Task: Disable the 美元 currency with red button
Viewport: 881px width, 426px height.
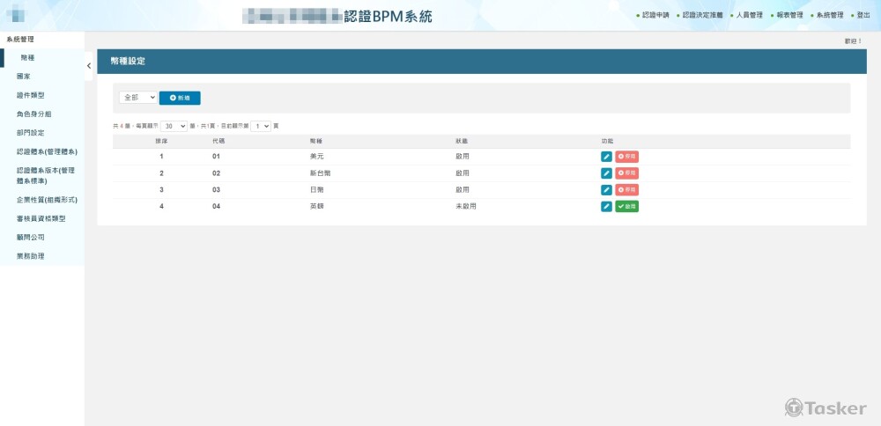Action: coord(626,157)
